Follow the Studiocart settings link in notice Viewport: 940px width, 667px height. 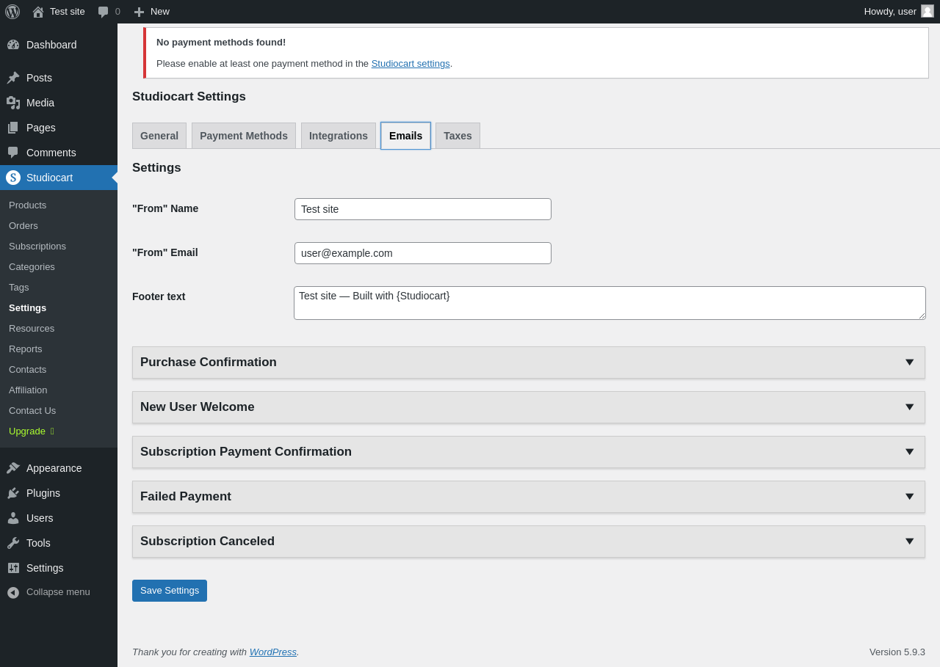point(411,64)
